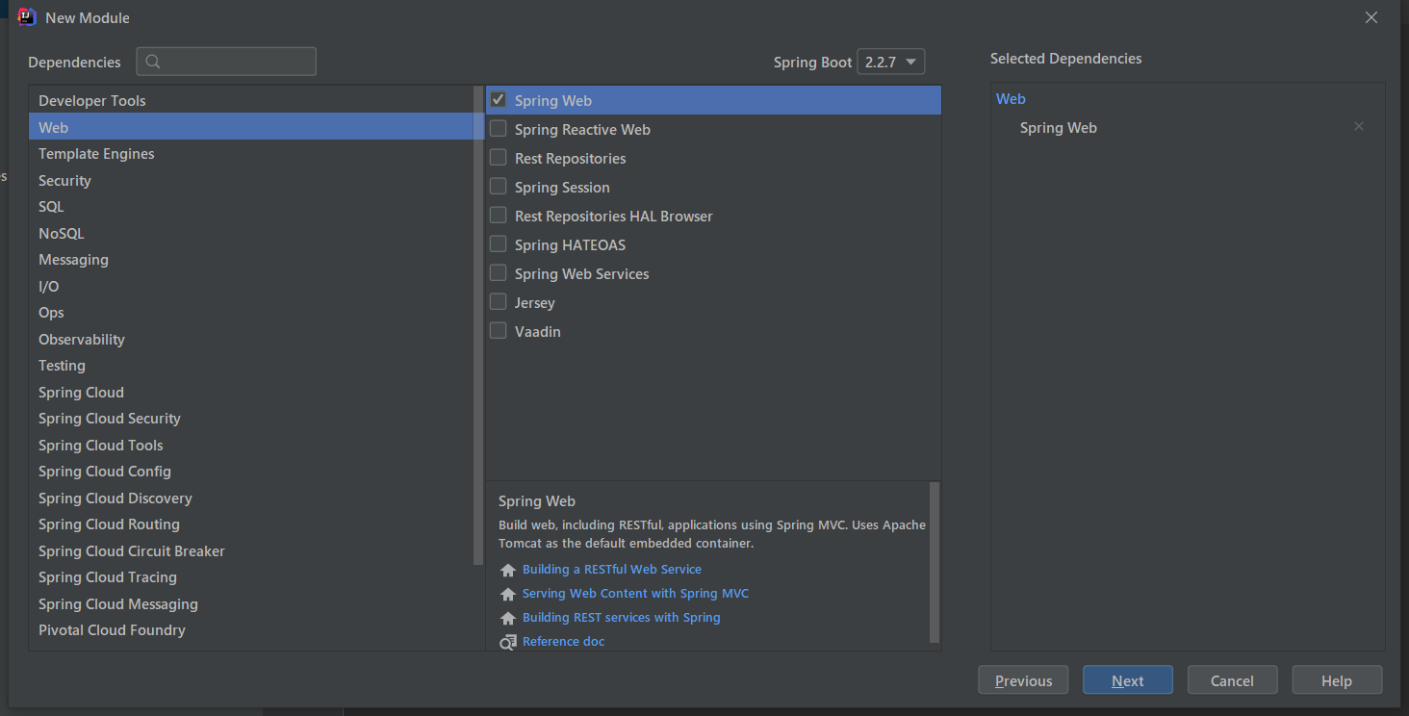Click the IntelliJ IDEA logo icon in title bar
This screenshot has width=1409, height=716.
(x=27, y=17)
